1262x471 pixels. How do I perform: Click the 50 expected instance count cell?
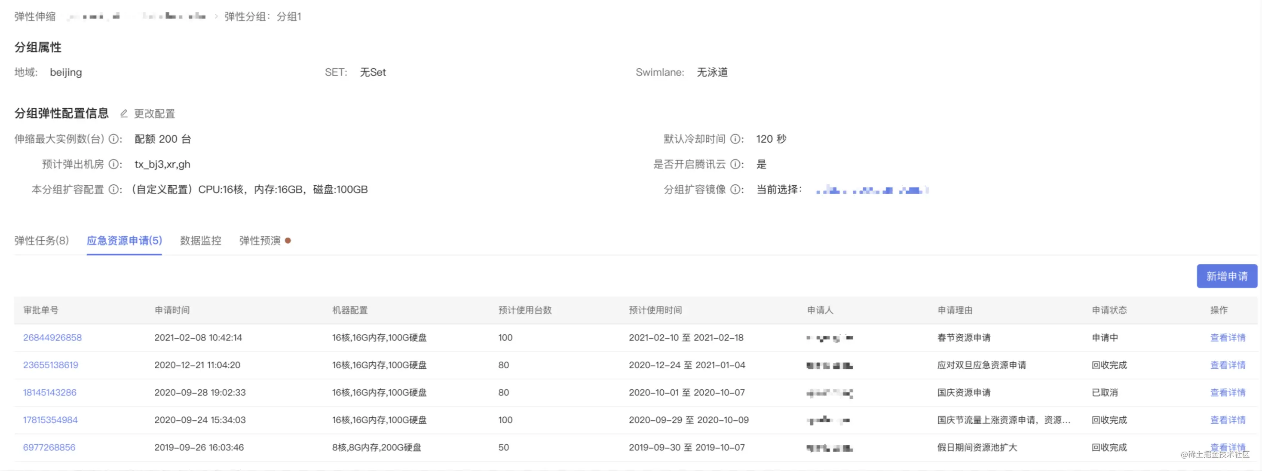504,447
